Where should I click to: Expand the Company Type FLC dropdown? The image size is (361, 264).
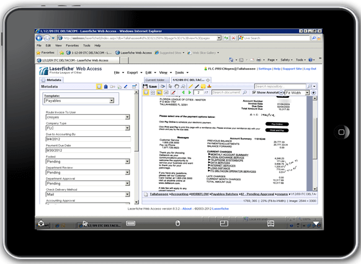point(127,128)
